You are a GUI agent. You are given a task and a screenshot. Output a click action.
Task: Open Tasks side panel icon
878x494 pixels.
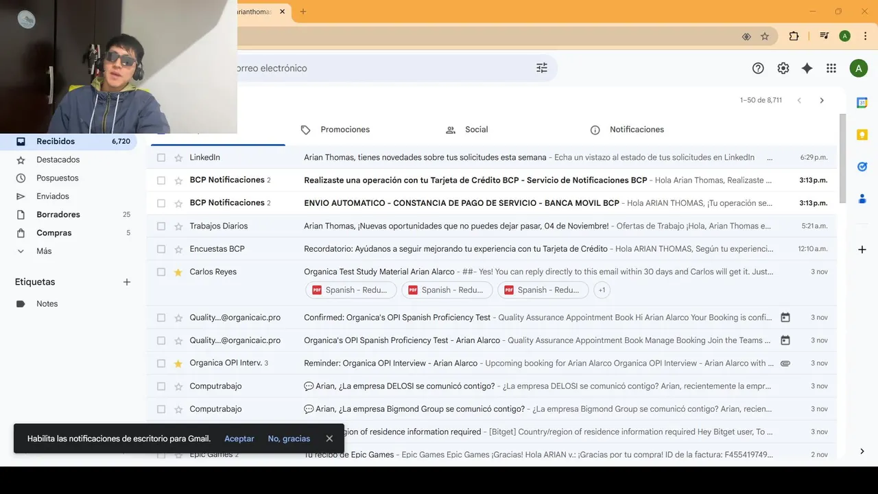862,167
